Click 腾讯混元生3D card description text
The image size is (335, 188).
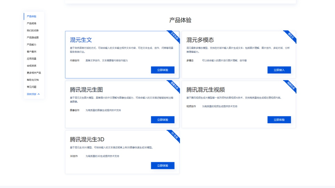point(112,148)
